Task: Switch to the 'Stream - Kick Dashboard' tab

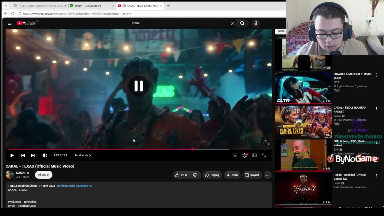Action: (x=92, y=6)
